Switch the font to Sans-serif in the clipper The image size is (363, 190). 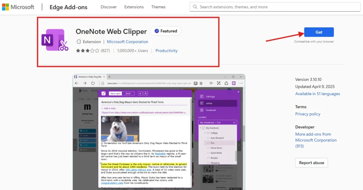tap(115, 93)
